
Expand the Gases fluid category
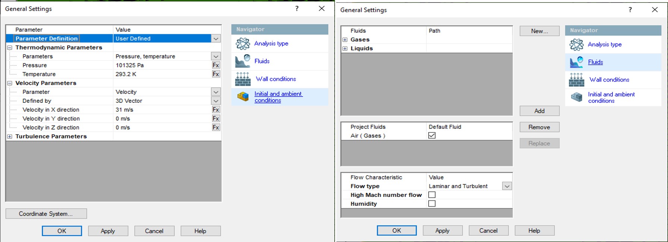click(345, 40)
